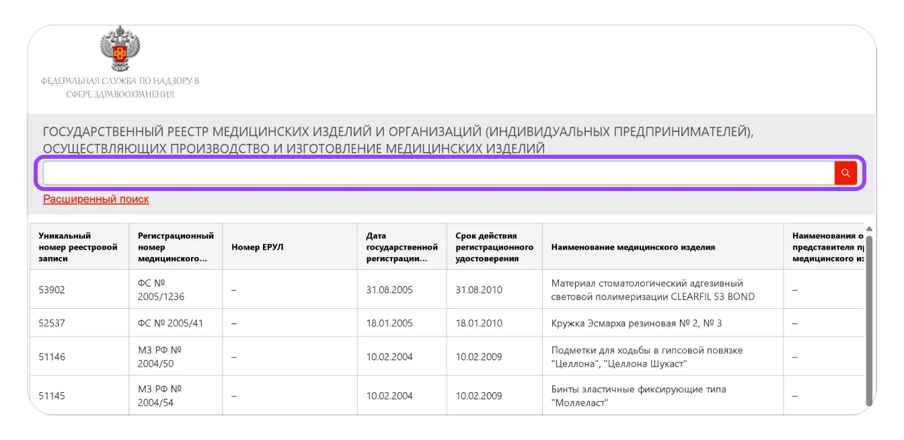This screenshot has width=904, height=440.
Task: Select "Наименование медицинского изделия" column header
Action: 633,247
